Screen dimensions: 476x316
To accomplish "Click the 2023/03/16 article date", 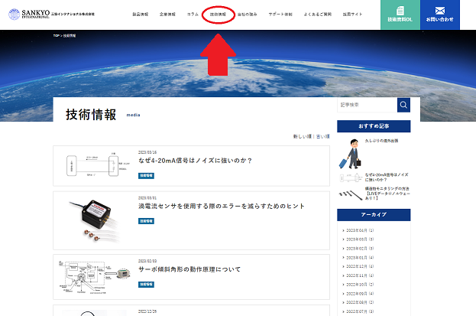I will click(x=147, y=152).
